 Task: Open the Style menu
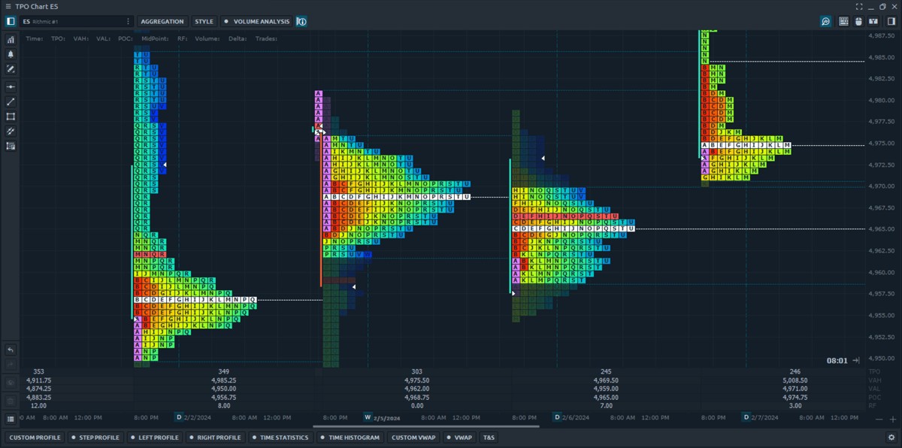[203, 21]
